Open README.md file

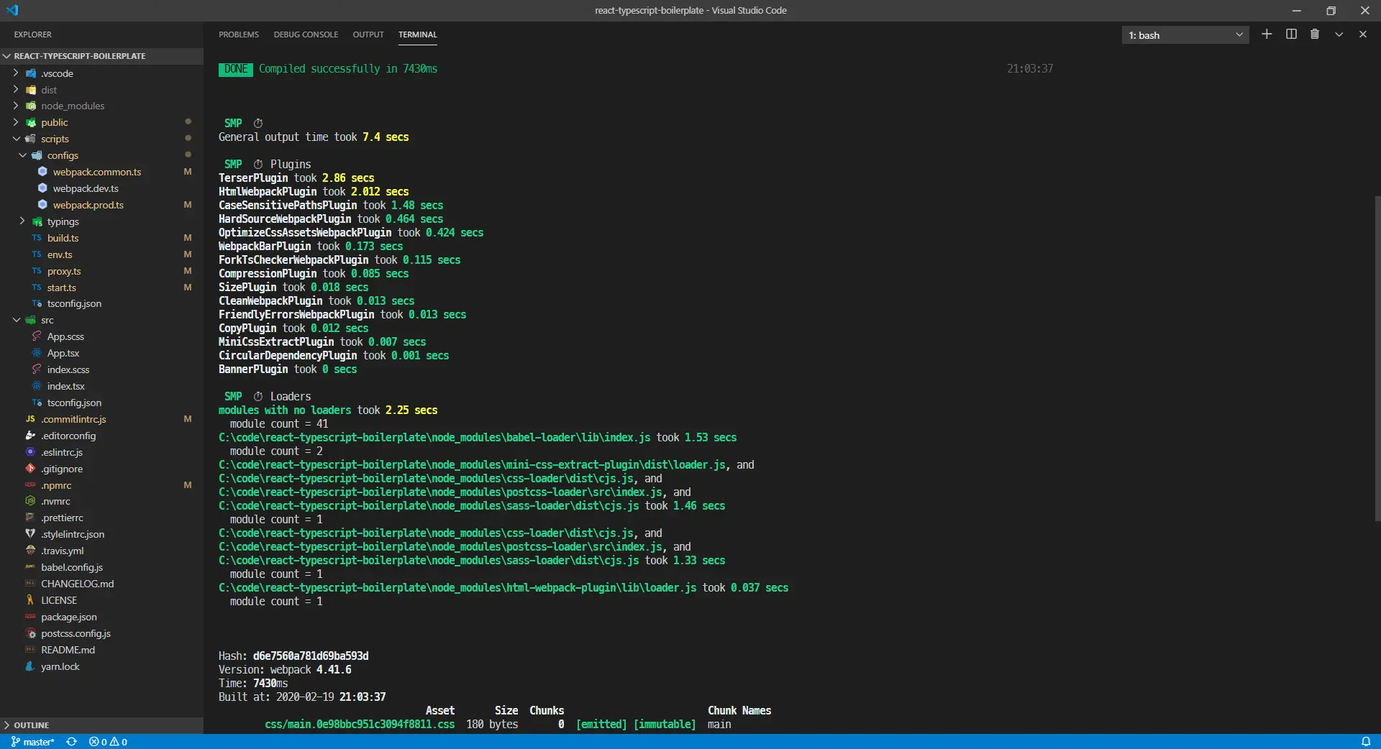tap(68, 650)
